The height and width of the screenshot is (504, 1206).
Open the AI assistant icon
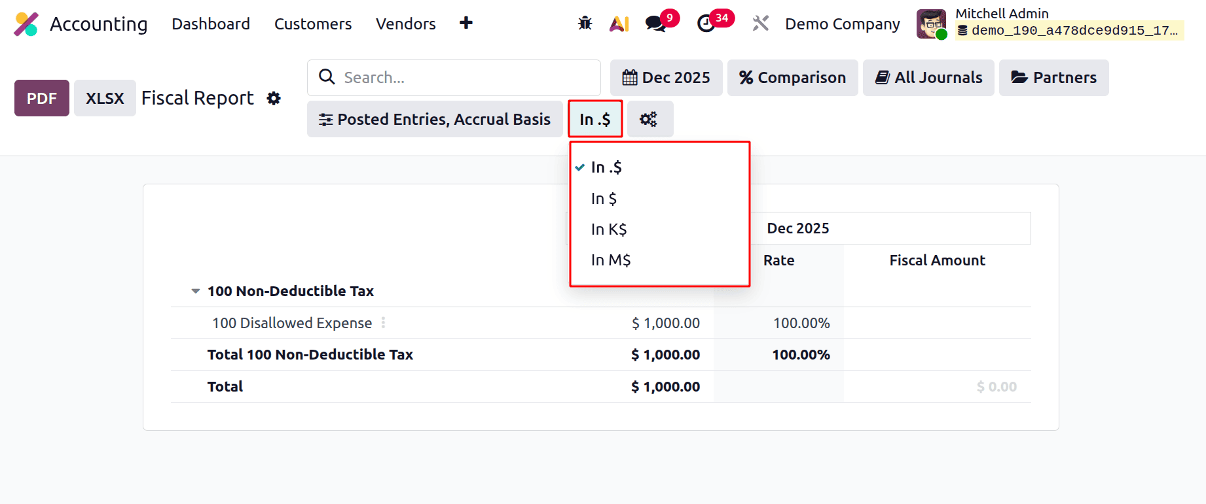[x=619, y=24]
